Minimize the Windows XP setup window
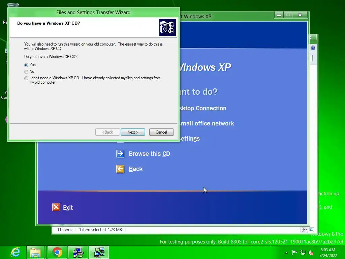Image resolution: width=345 pixels, height=259 pixels. click(x=279, y=15)
